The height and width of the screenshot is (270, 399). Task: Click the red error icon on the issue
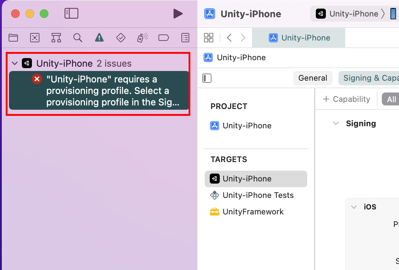point(37,79)
